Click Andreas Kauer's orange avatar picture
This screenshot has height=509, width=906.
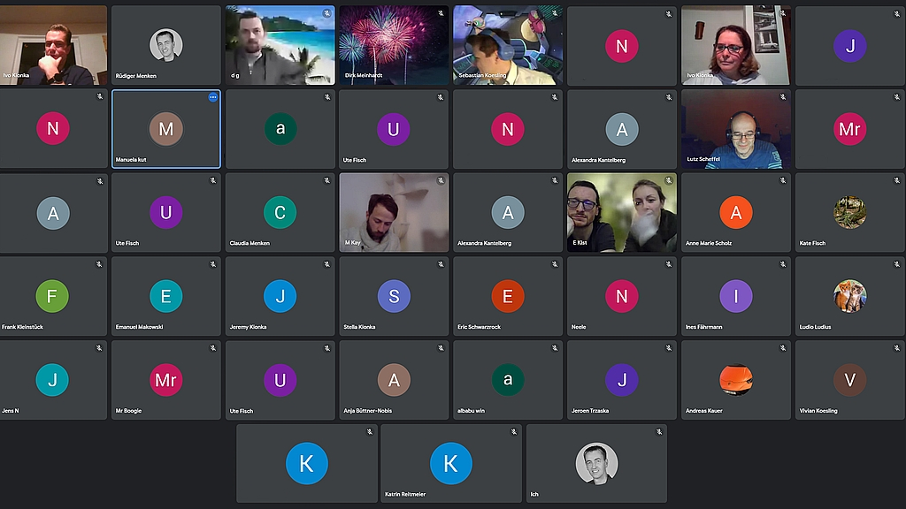735,380
